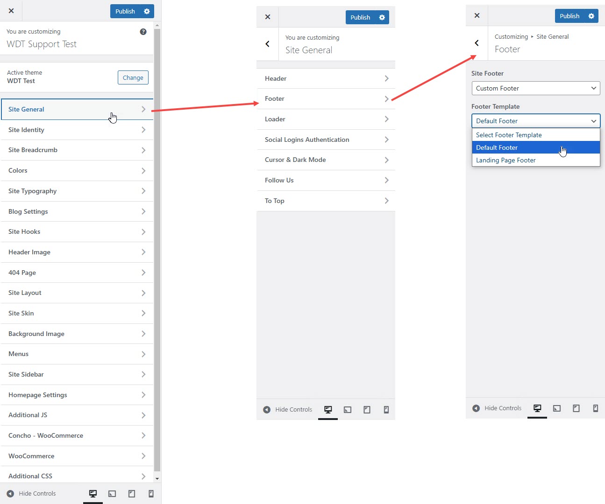Open the Colors section
The height and width of the screenshot is (504, 605).
pyautogui.click(x=77, y=170)
